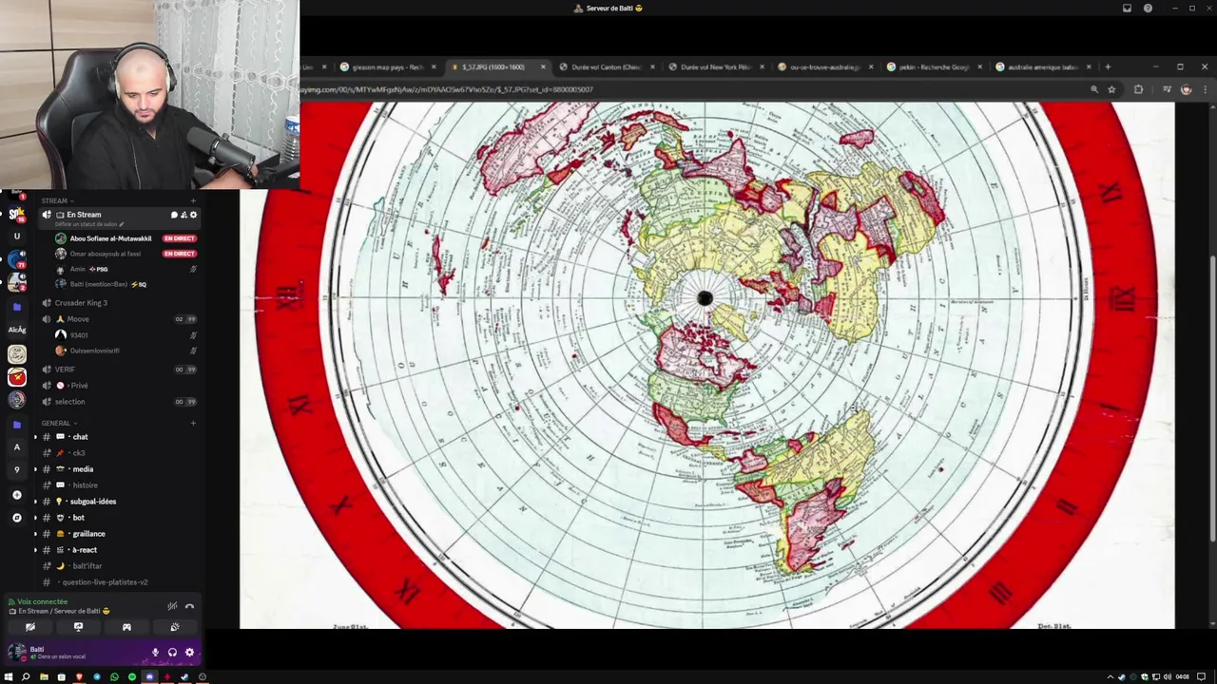Click noise suppression icon in voice panel
The width and height of the screenshot is (1217, 684).
click(172, 606)
